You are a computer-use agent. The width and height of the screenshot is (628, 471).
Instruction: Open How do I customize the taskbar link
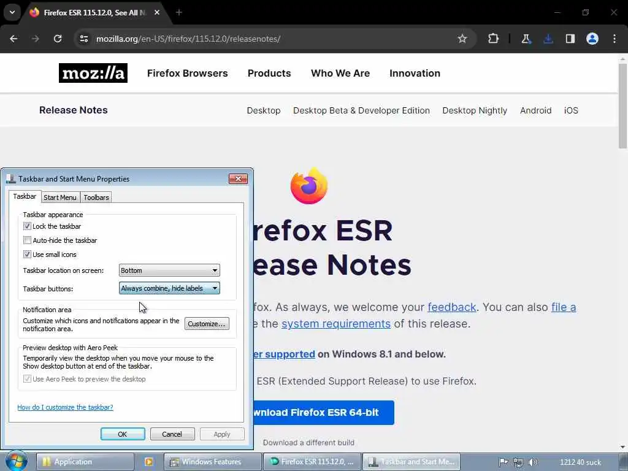pyautogui.click(x=65, y=407)
